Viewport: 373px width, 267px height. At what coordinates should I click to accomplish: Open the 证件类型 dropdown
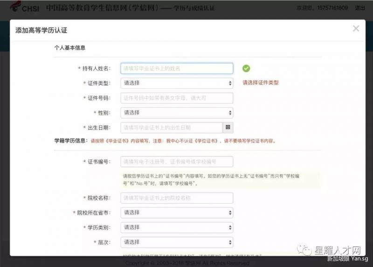pyautogui.click(x=176, y=83)
